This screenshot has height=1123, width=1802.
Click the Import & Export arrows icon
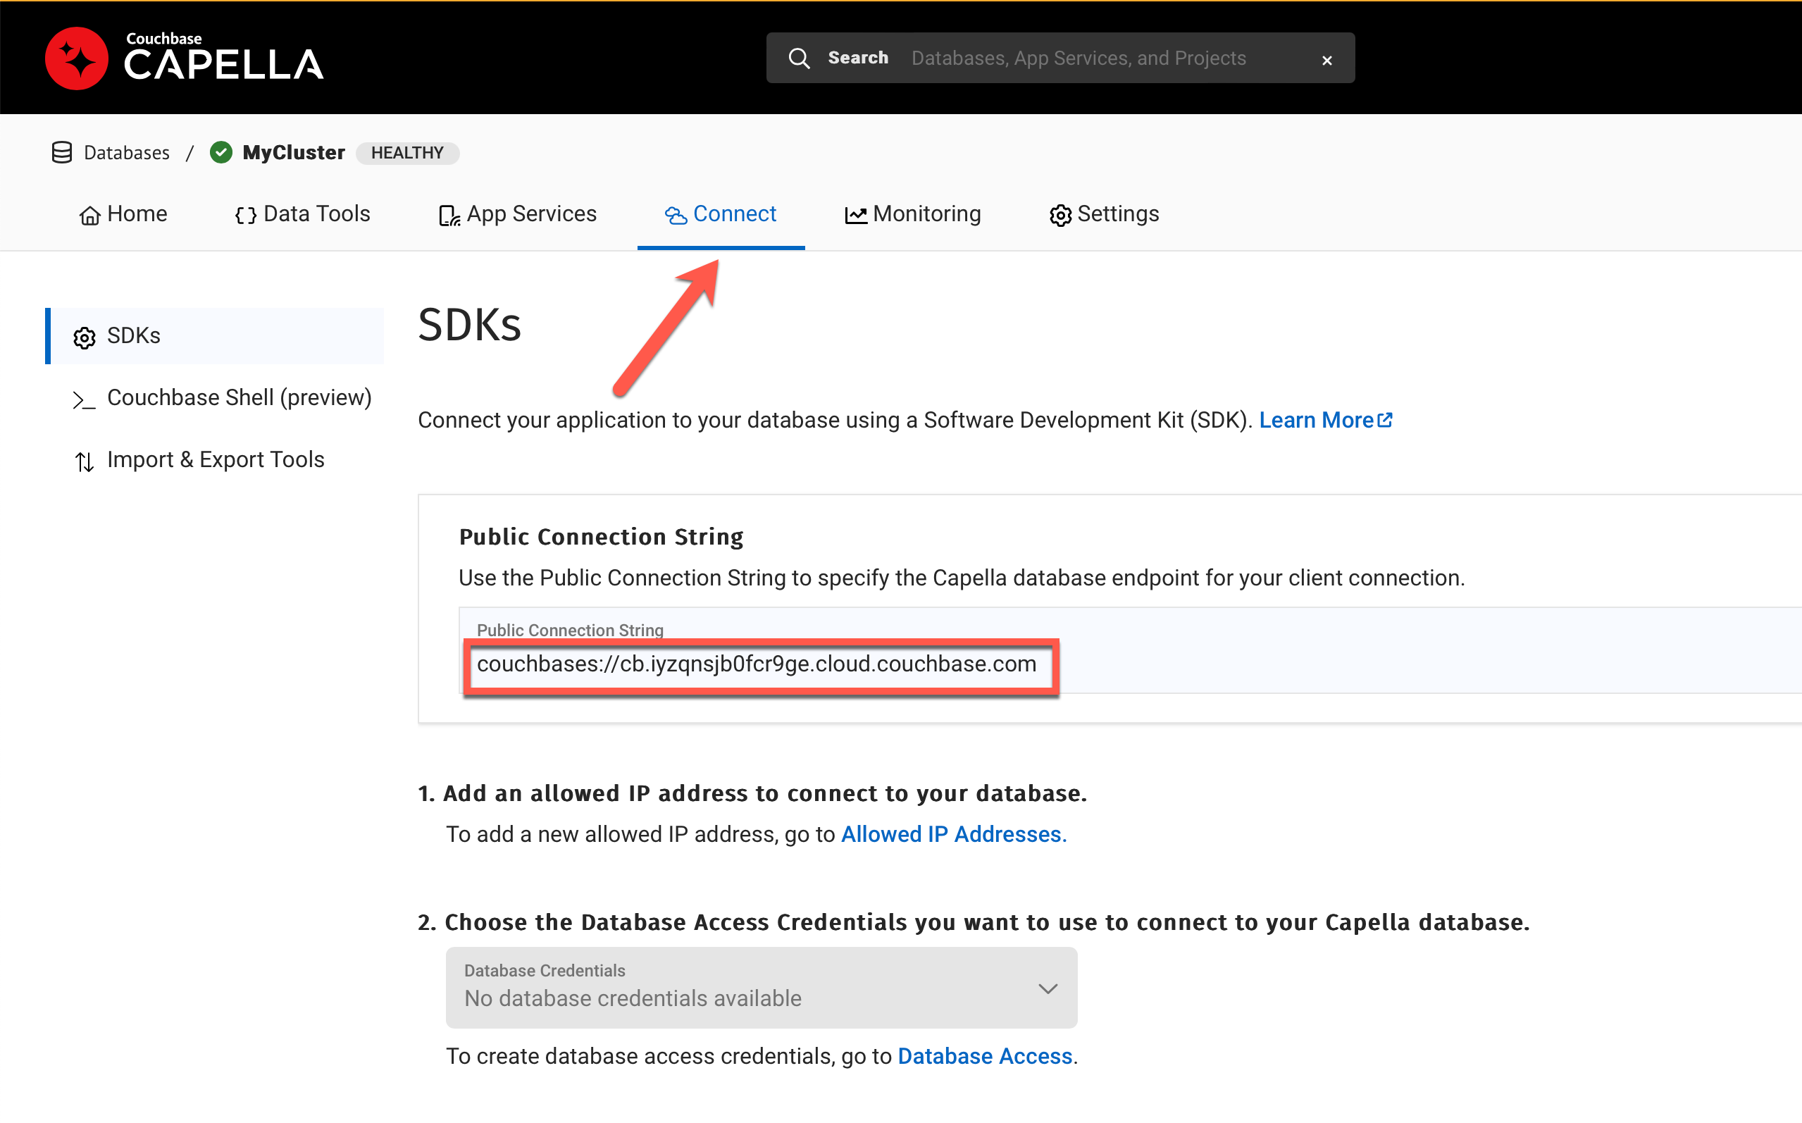[85, 462]
